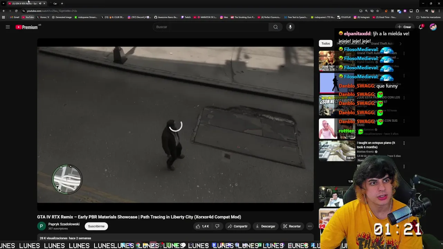Screen dimensions: 443x249
Task: Open the Smoking Gun bookmark
Action: 243,17
